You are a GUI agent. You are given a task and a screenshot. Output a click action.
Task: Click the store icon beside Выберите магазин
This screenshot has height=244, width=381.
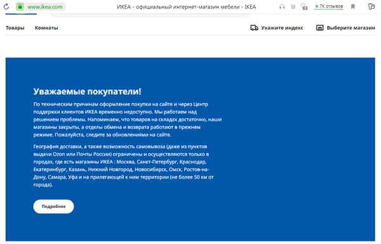[x=320, y=28]
